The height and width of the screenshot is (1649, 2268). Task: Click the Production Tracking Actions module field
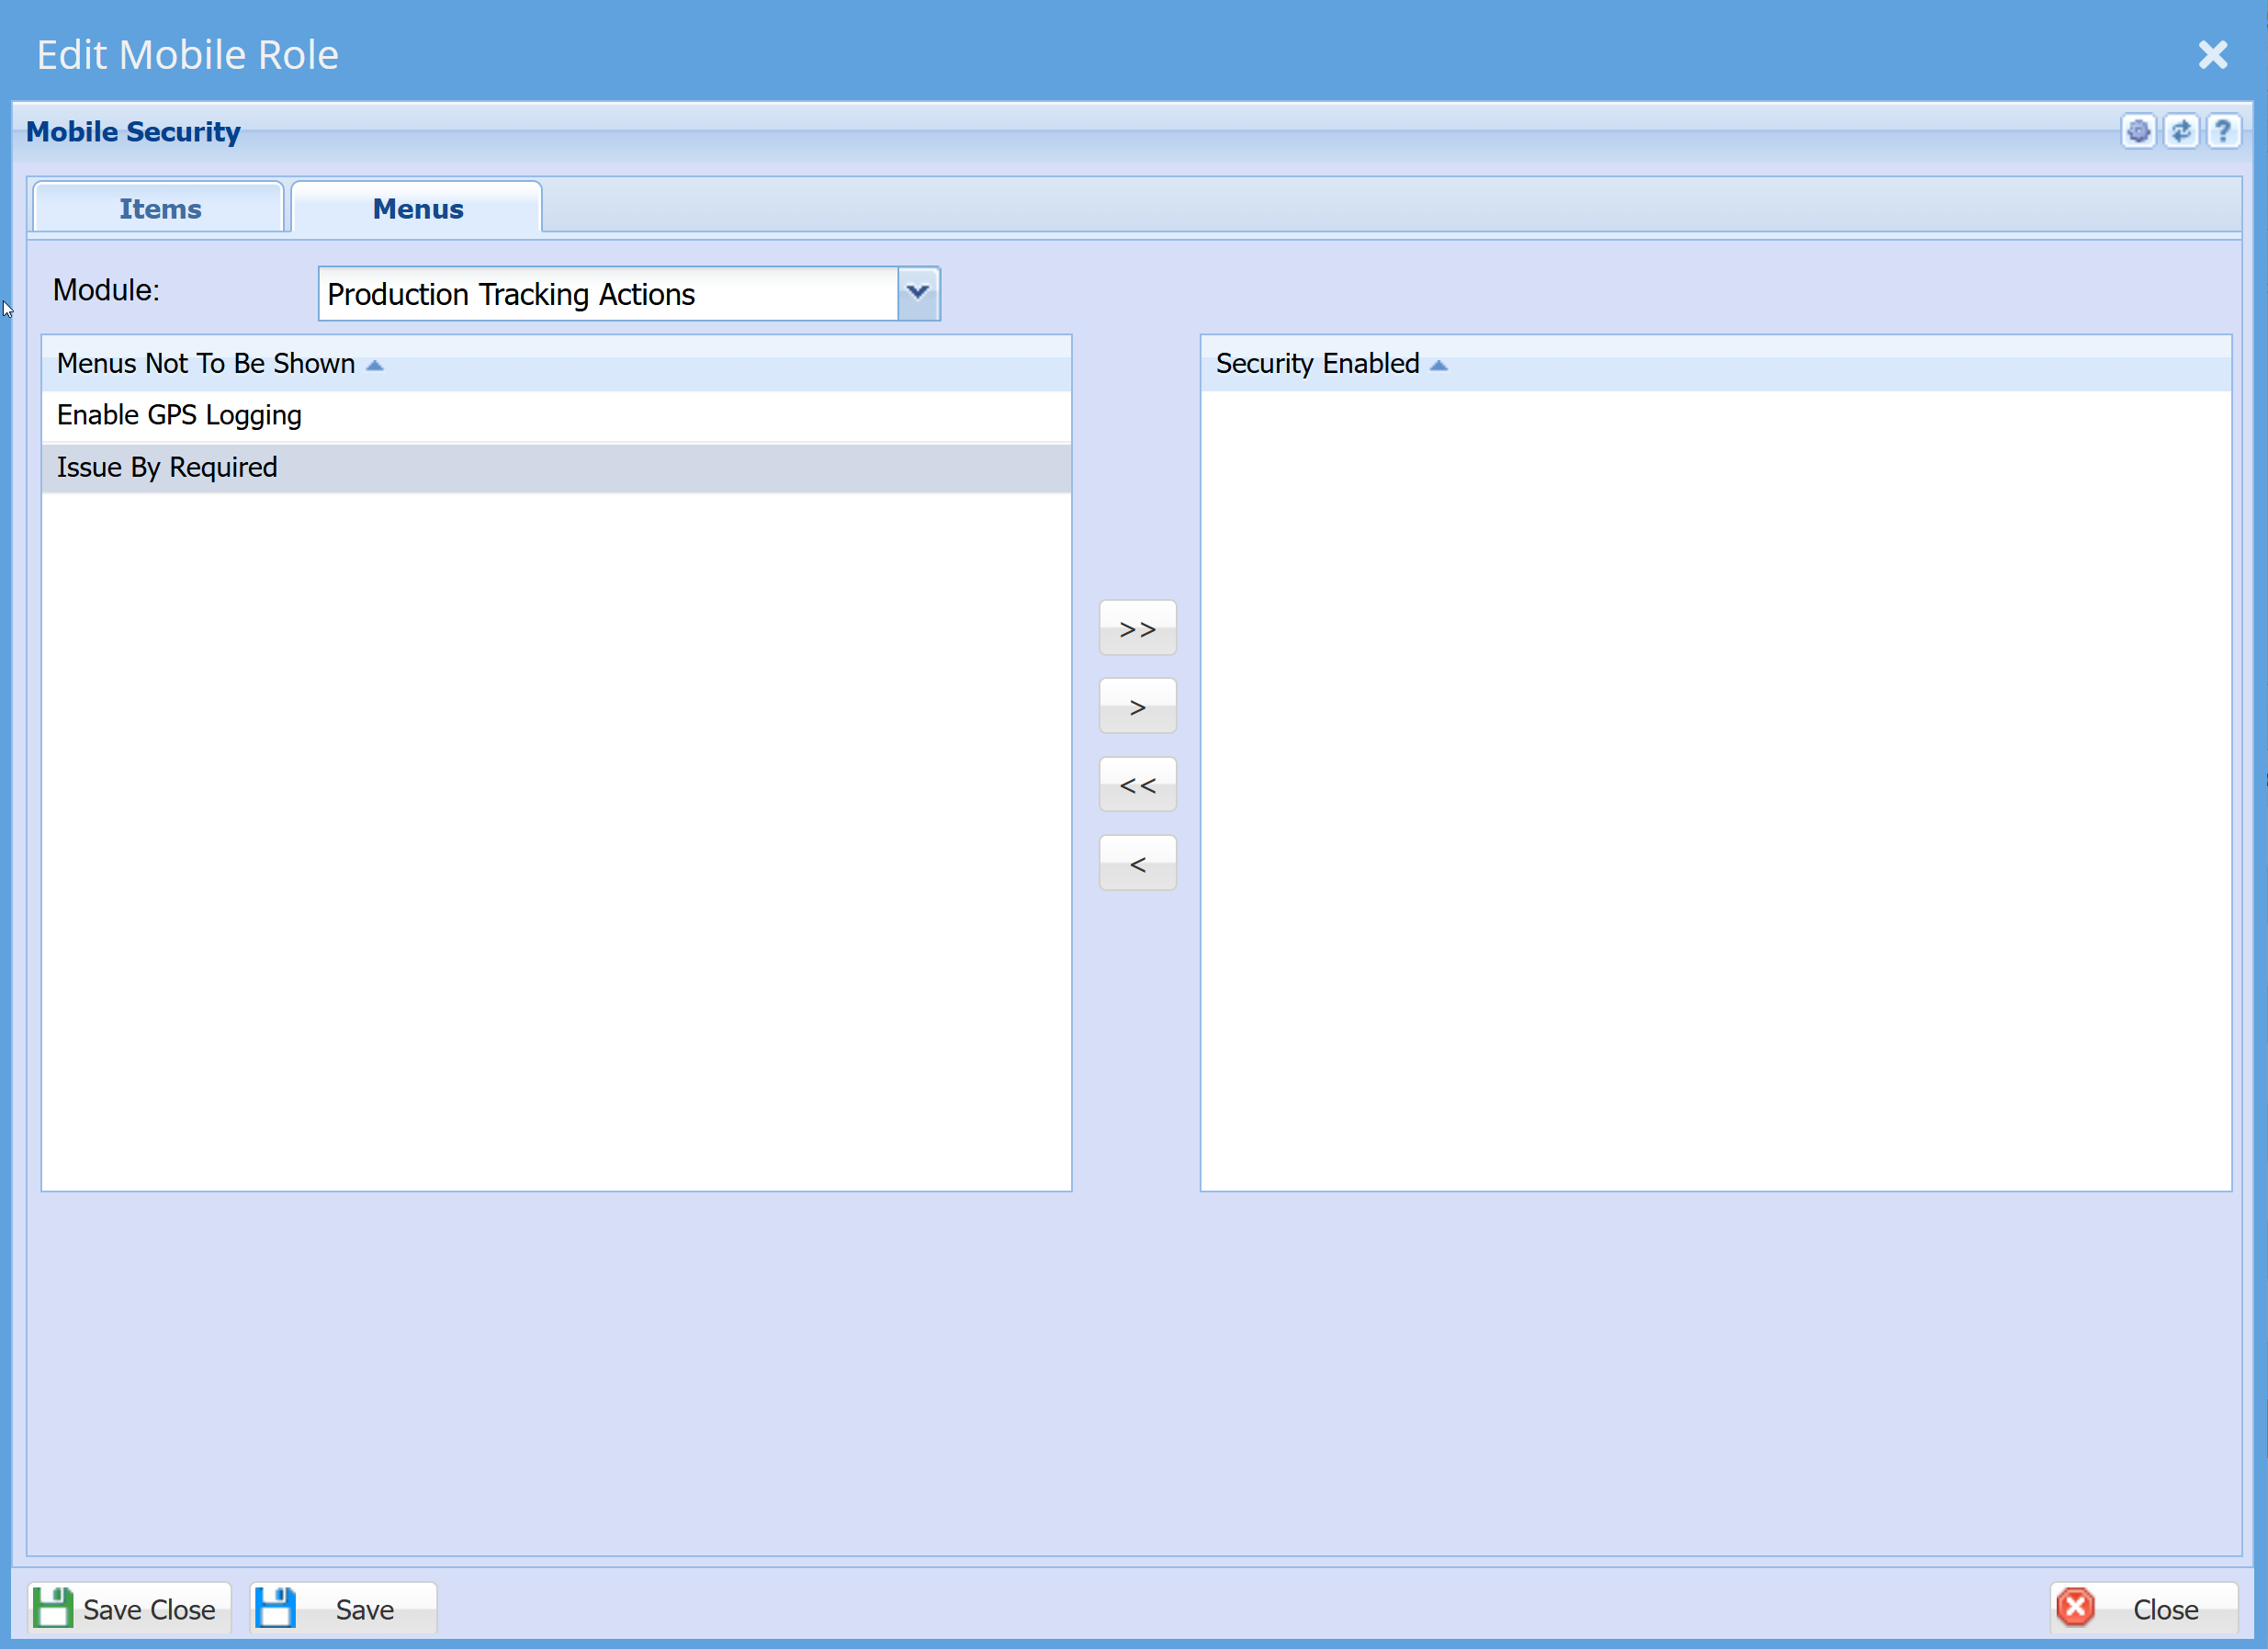[608, 293]
